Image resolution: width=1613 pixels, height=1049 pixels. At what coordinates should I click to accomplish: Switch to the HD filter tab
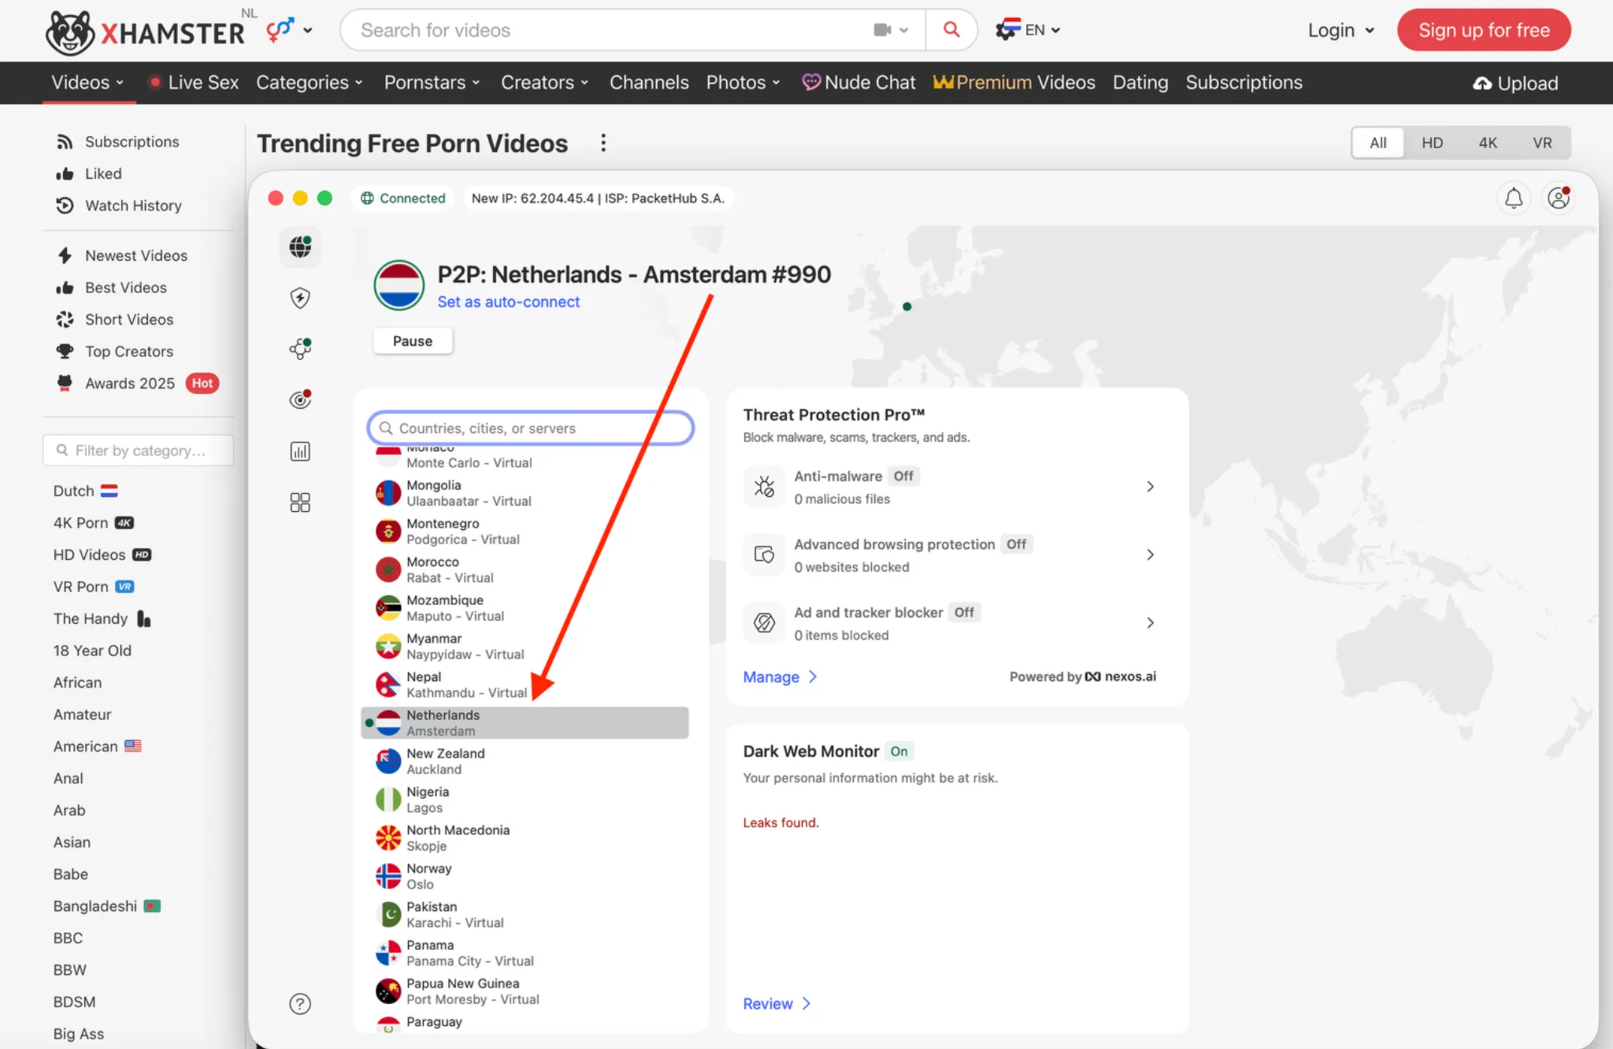coord(1433,143)
